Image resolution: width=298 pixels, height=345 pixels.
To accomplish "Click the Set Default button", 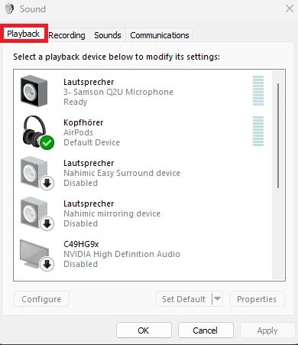I will pyautogui.click(x=184, y=299).
